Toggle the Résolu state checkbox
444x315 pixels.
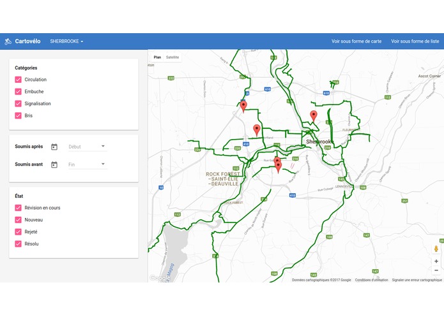point(18,244)
